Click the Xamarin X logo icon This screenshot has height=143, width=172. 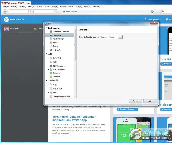pyautogui.click(x=6, y=19)
